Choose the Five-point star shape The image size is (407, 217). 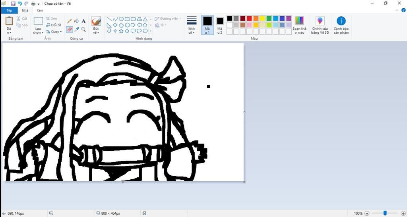tap(121, 31)
